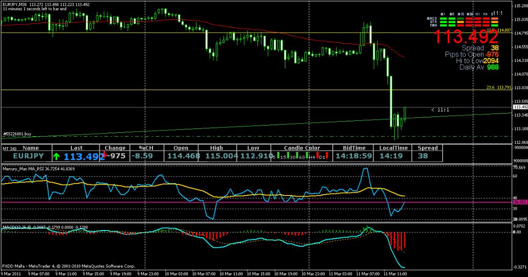Click the large red 113.492 price display
This screenshot has width=528, height=277.
(x=466, y=36)
